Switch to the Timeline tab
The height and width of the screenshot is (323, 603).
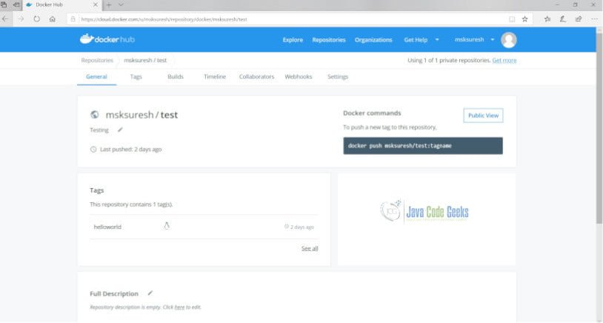(x=215, y=76)
